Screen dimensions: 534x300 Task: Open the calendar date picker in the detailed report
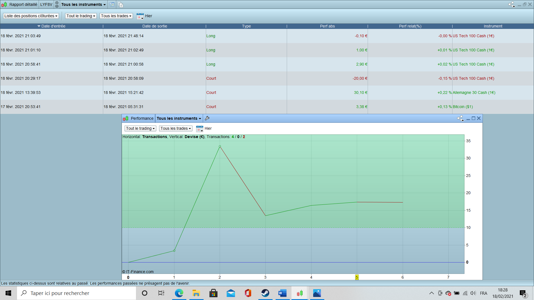(x=140, y=16)
